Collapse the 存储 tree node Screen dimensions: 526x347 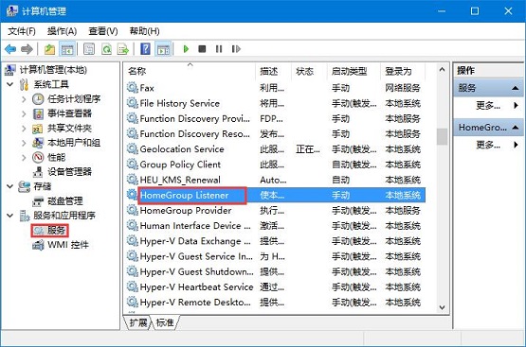pos(10,186)
